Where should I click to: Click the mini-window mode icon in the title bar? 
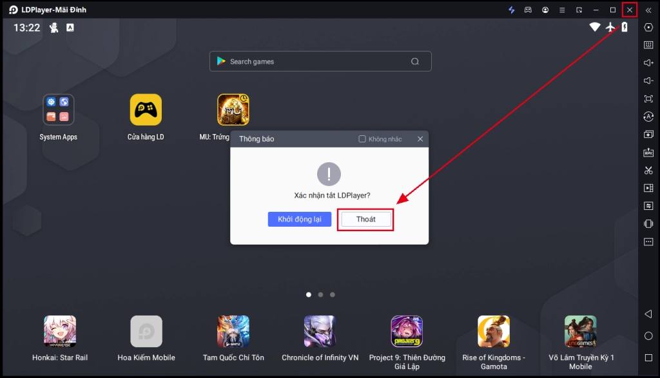tap(579, 10)
